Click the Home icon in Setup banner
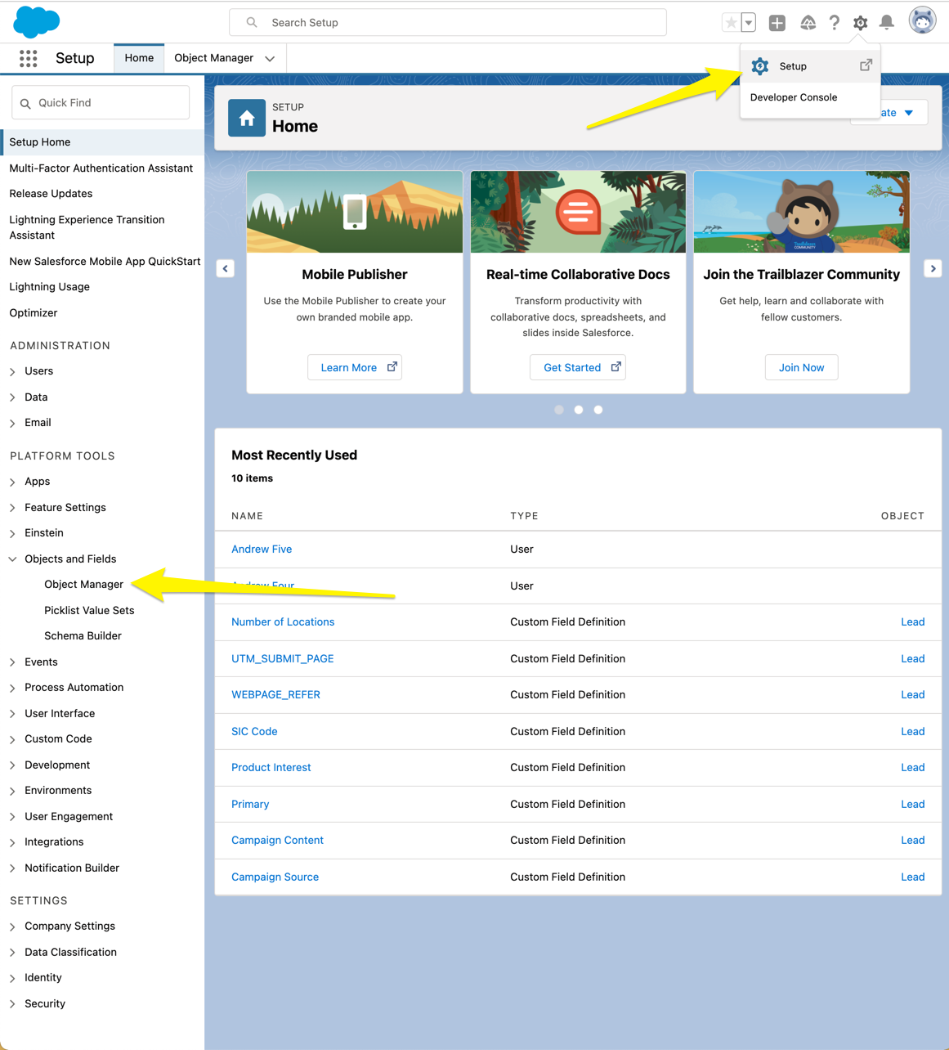 point(246,118)
